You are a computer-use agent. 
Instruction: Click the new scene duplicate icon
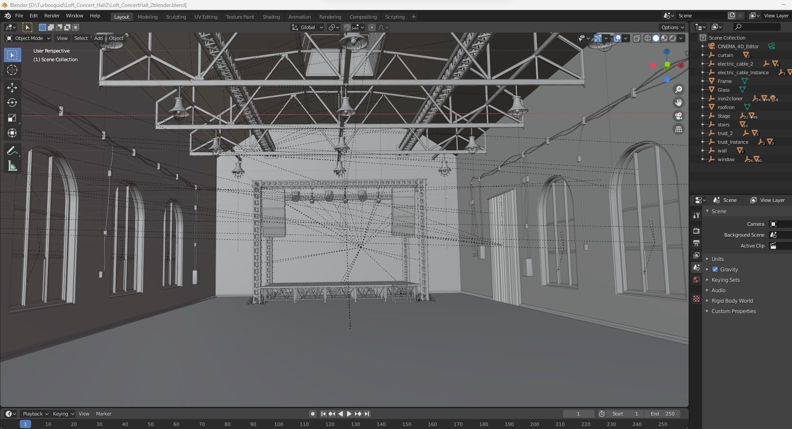pyautogui.click(x=732, y=16)
